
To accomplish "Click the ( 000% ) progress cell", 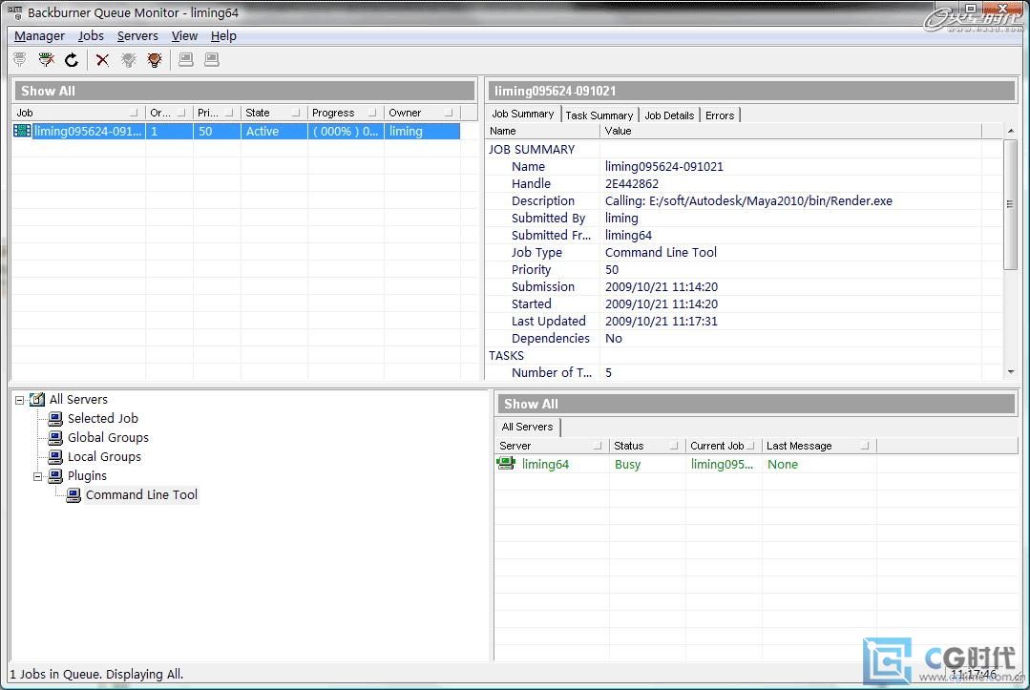I will tap(346, 132).
